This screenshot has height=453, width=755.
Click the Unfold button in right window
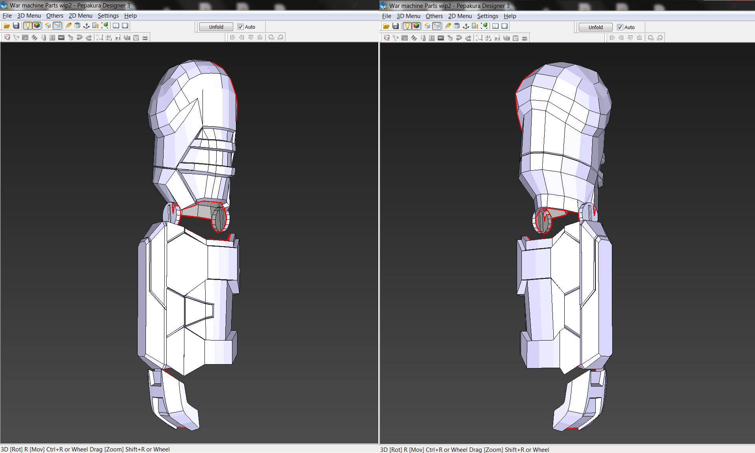(x=595, y=27)
